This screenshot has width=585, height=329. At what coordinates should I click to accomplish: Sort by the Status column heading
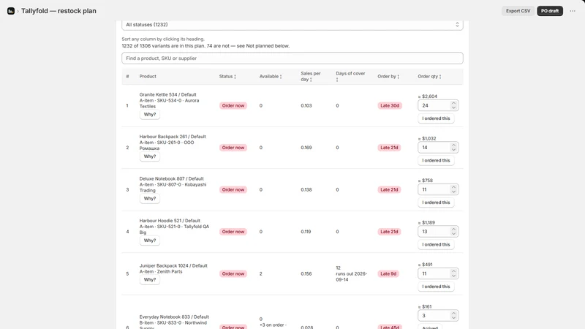click(x=227, y=77)
